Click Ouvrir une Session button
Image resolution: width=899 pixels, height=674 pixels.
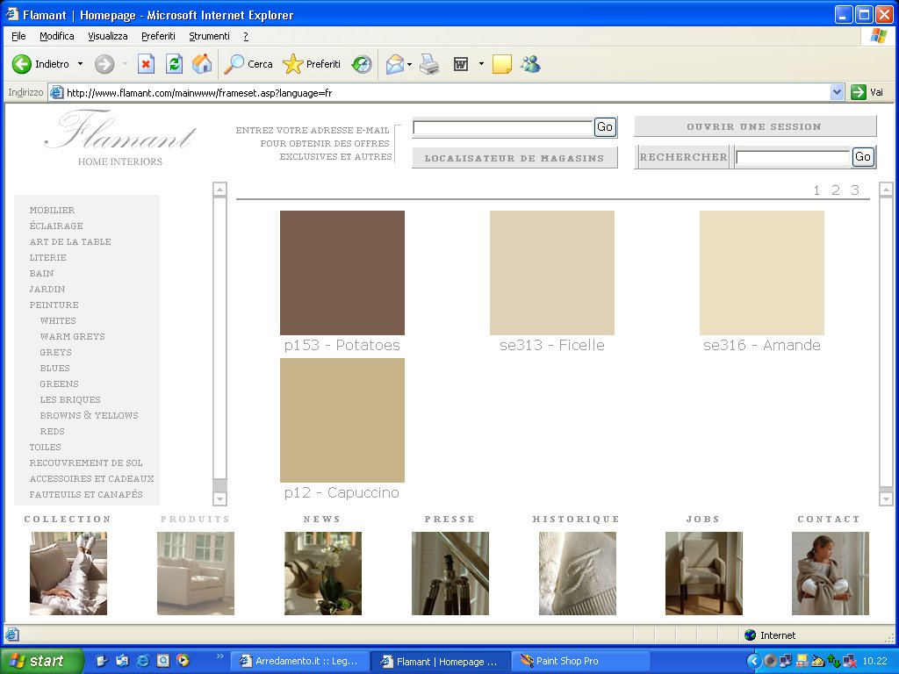point(754,126)
